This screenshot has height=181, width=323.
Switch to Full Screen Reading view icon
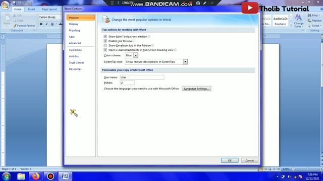[x=265, y=169]
